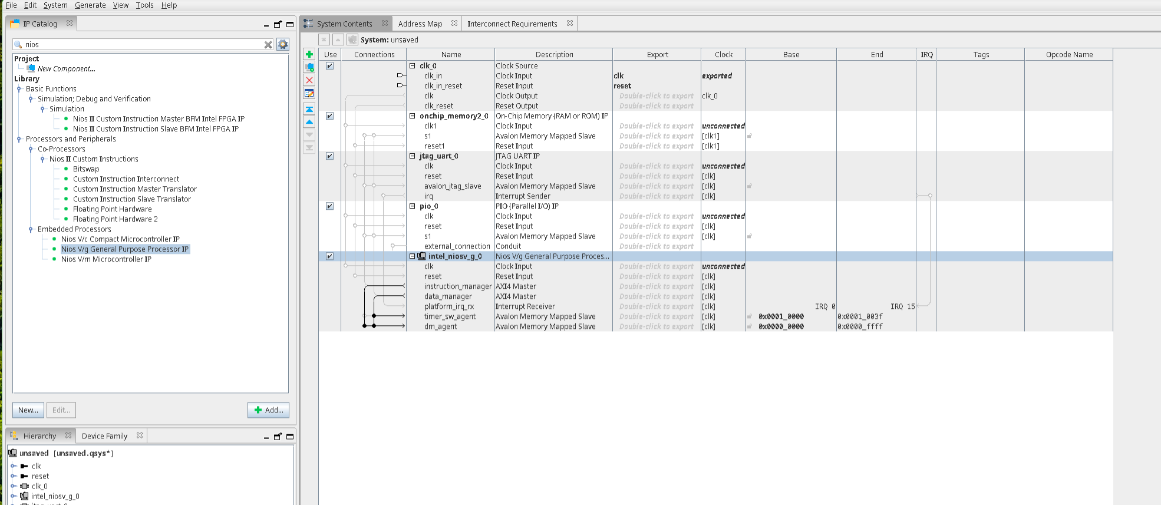Click the edit parameters icon in side toolbar
This screenshot has width=1161, height=505.
coord(309,93)
